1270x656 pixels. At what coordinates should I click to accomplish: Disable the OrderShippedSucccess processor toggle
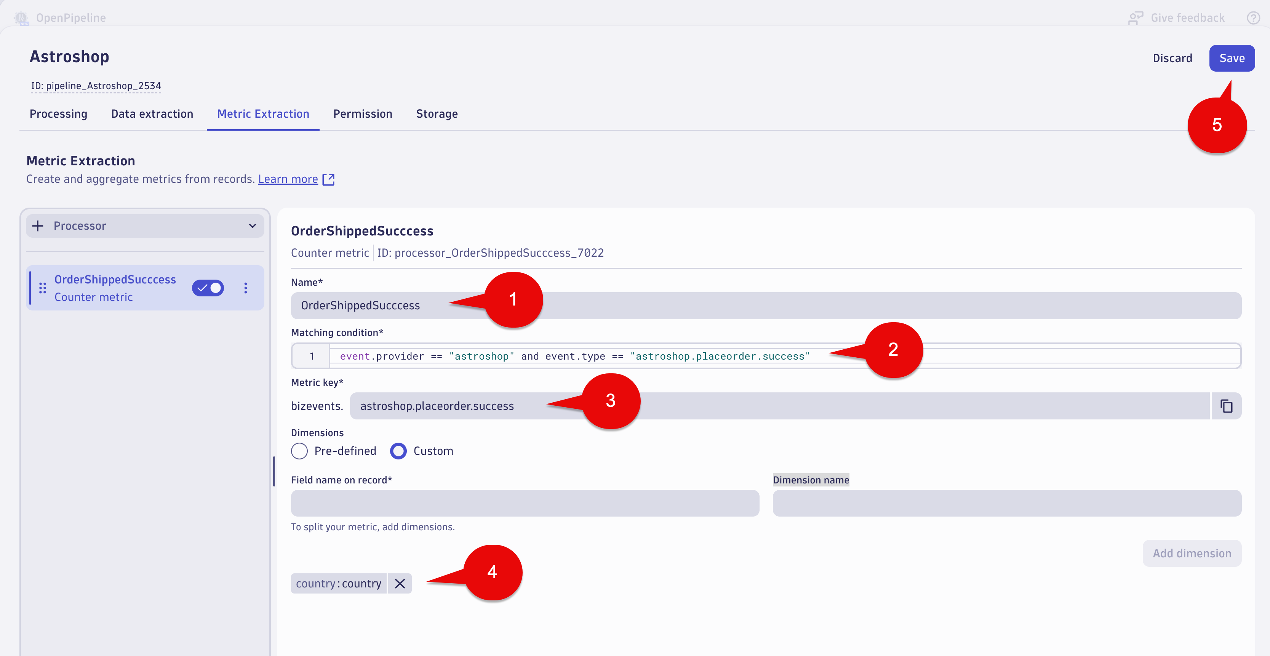[208, 288]
